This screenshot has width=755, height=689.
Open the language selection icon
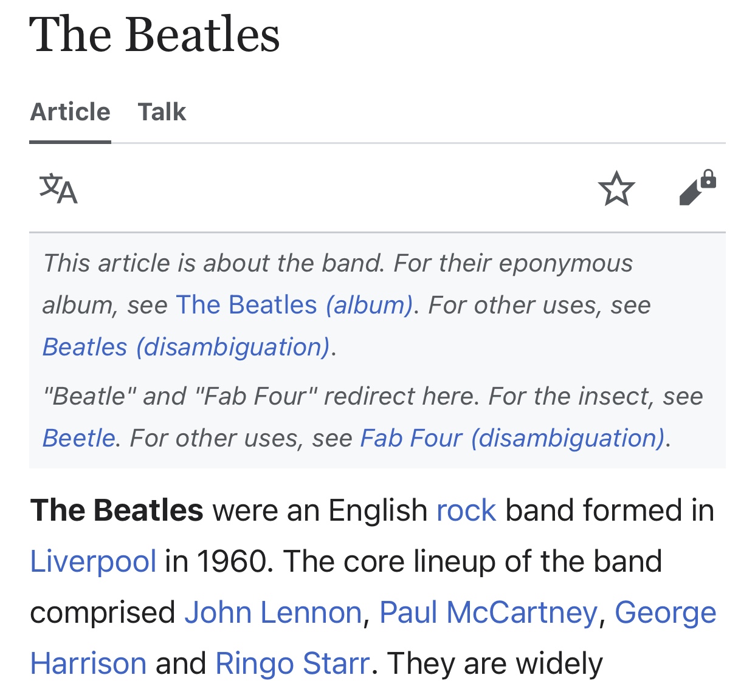pyautogui.click(x=58, y=188)
